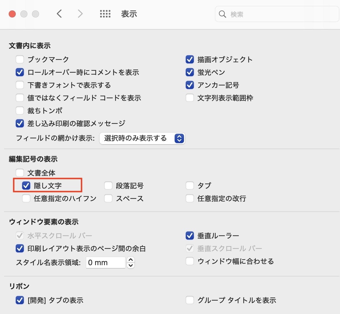Click the 表示 window title
The image size is (340, 314).
(x=129, y=14)
